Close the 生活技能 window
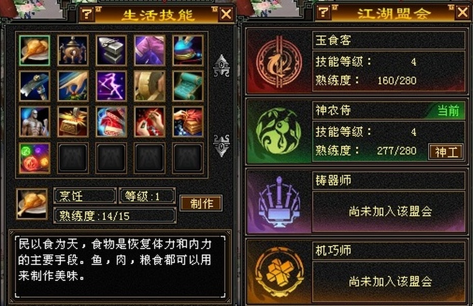This screenshot has width=473, height=306. coord(226,14)
